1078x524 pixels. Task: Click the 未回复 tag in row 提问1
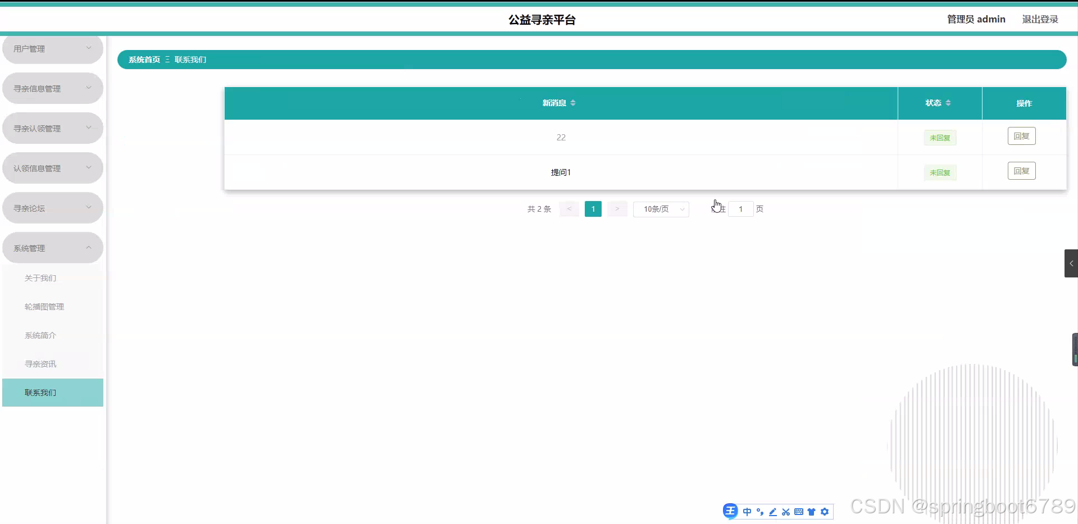click(940, 172)
